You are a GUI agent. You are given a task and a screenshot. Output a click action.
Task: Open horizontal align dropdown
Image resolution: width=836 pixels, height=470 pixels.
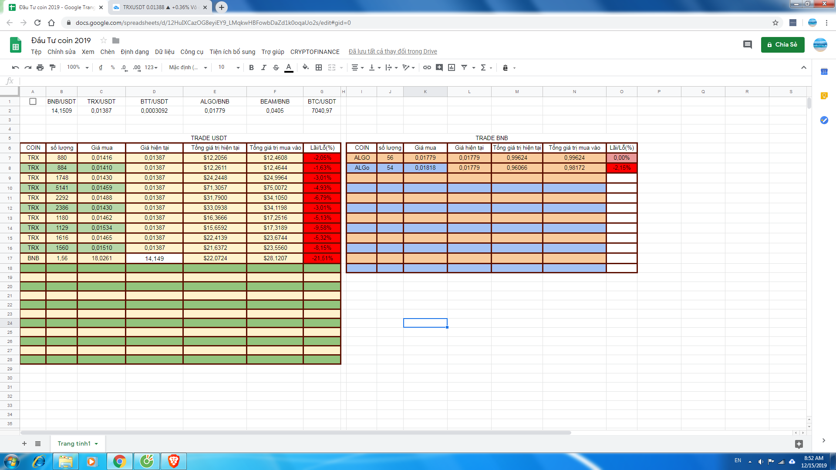357,67
